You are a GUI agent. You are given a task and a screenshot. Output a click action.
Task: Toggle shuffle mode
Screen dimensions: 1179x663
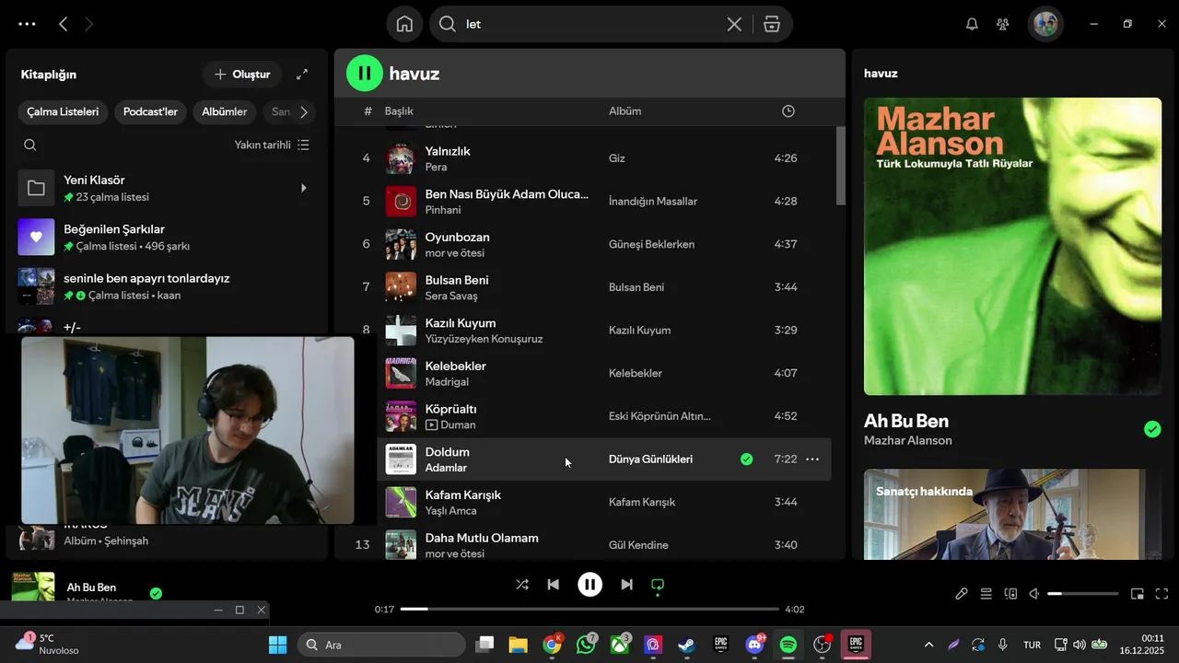(522, 585)
